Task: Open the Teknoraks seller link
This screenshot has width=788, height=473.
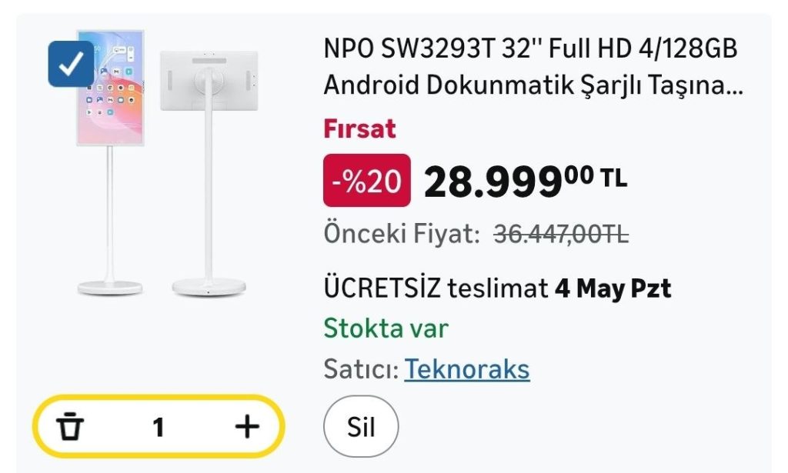Action: (x=467, y=370)
